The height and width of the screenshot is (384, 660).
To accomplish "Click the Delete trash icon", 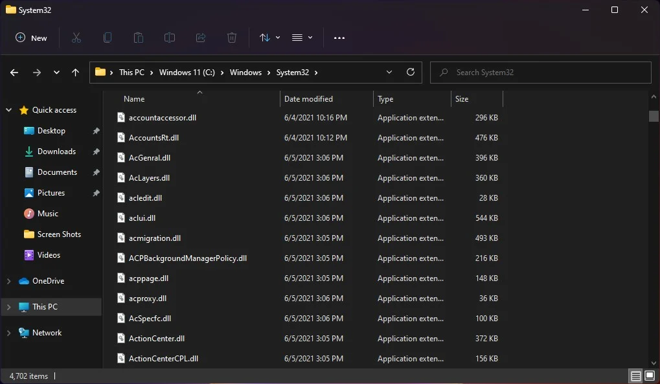I will click(x=232, y=38).
